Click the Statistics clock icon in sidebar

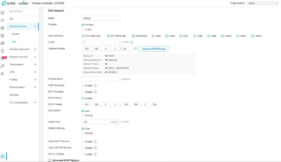(x=2, y=20)
